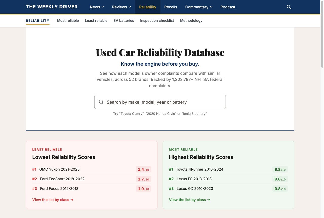Focus the make, model, year search field
Image resolution: width=324 pixels, height=218 pixels.
pos(160,102)
